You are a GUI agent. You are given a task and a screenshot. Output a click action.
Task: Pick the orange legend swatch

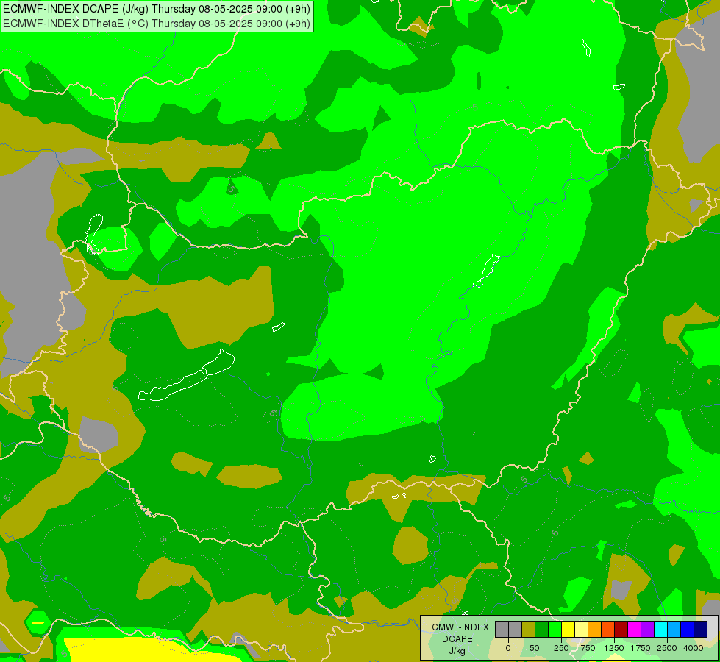click(x=595, y=629)
